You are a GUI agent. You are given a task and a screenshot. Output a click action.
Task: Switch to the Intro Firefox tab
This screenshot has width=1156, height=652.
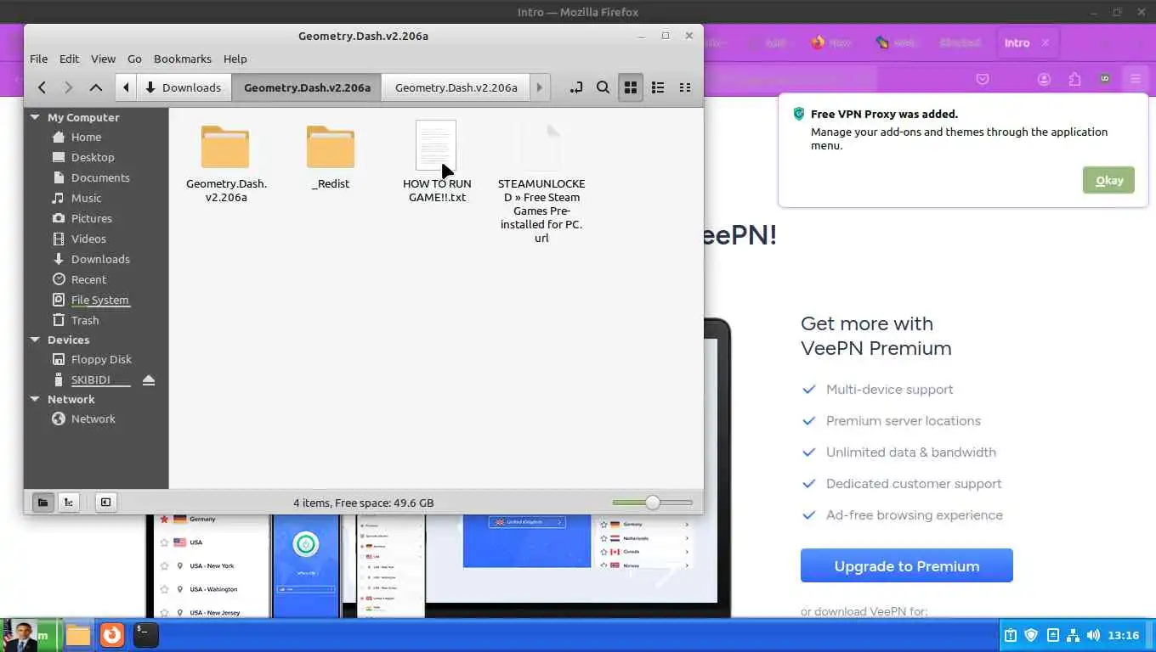[x=1017, y=42]
